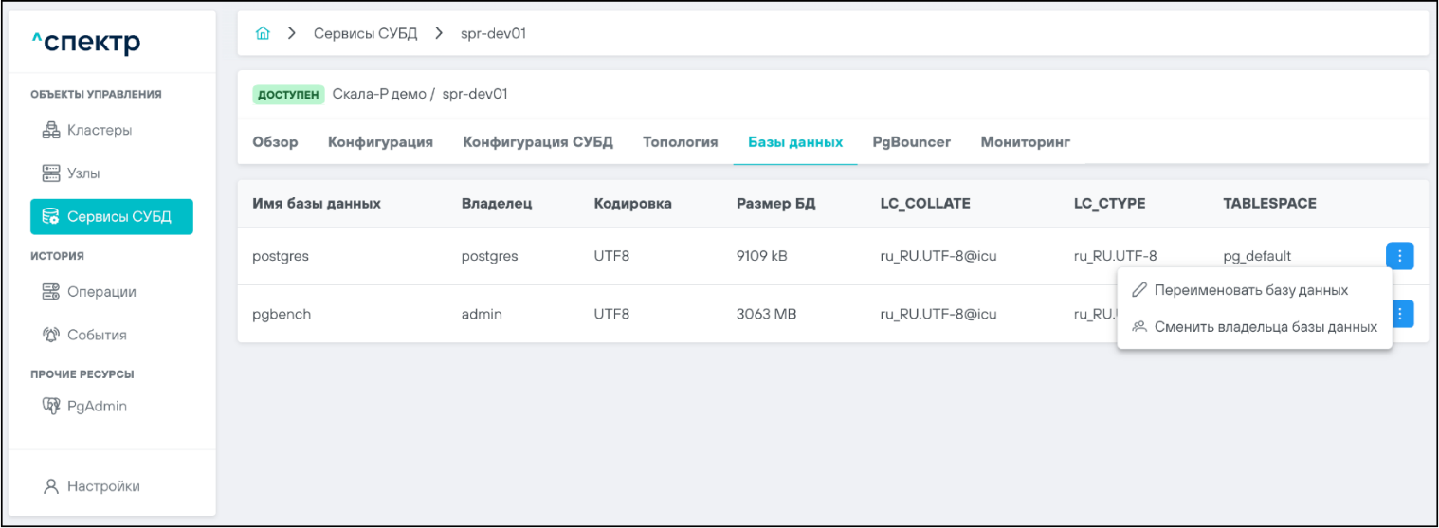This screenshot has height=528, width=1439.
Task: Open the PgBouncer tab
Action: click(x=911, y=142)
